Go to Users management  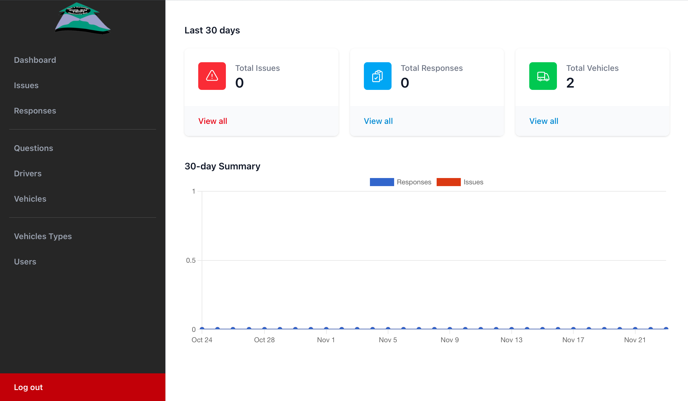click(x=25, y=262)
